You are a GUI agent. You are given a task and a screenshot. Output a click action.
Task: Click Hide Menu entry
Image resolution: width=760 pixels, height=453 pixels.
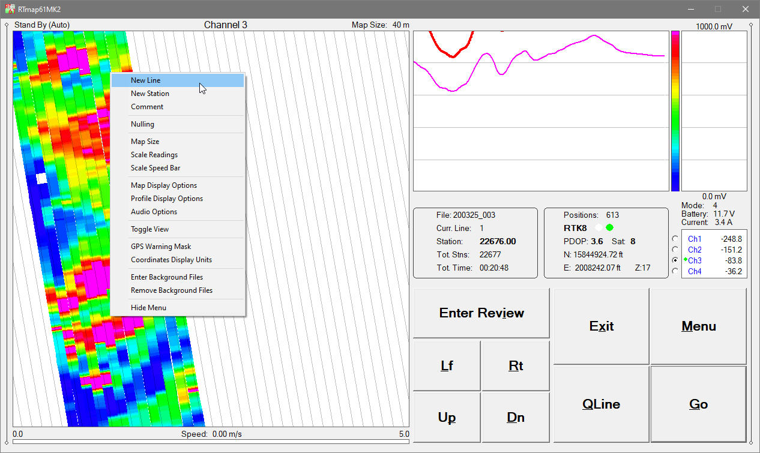[178, 308]
